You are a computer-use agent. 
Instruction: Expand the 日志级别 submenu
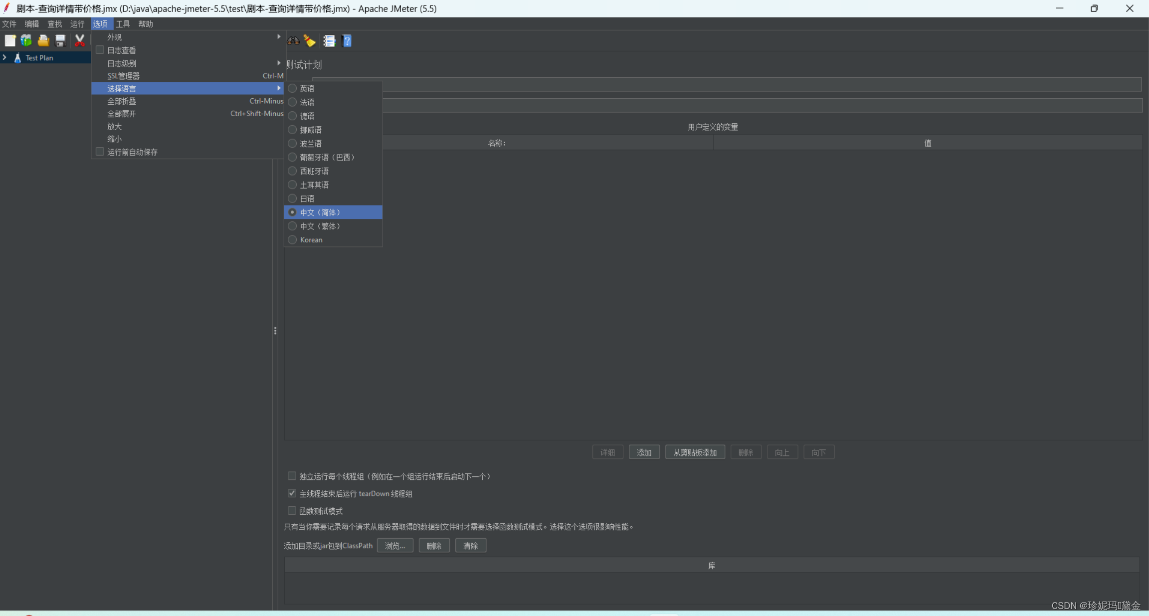tap(188, 63)
